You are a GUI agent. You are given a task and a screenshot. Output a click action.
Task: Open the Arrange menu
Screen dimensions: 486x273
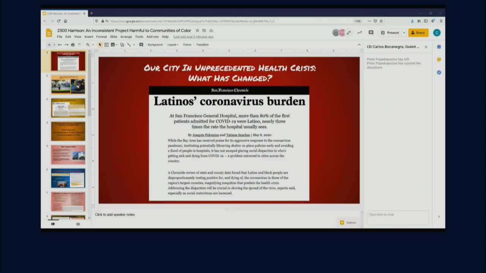(x=126, y=37)
